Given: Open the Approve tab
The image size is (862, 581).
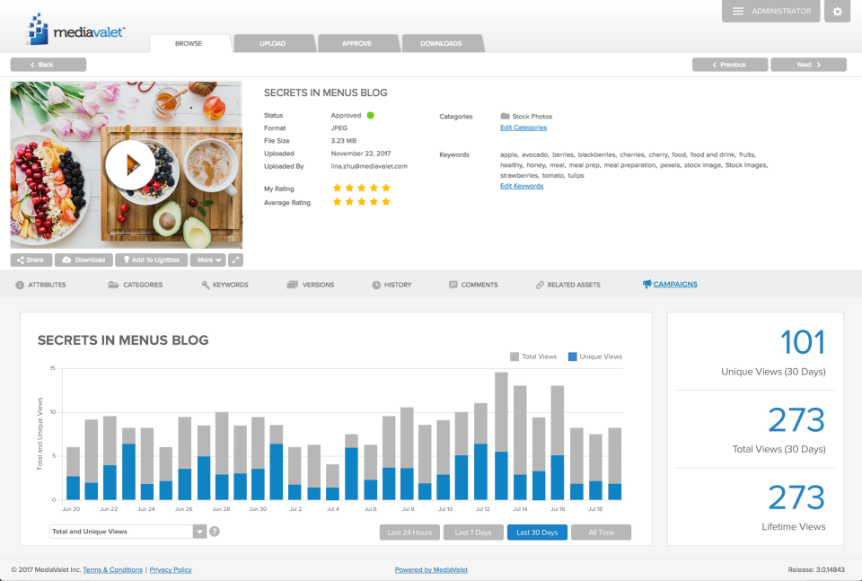Looking at the screenshot, I should (x=356, y=43).
